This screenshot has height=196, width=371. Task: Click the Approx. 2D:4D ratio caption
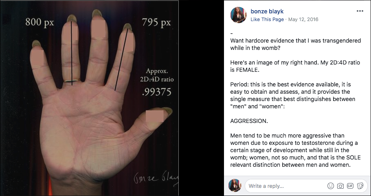coord(157,75)
